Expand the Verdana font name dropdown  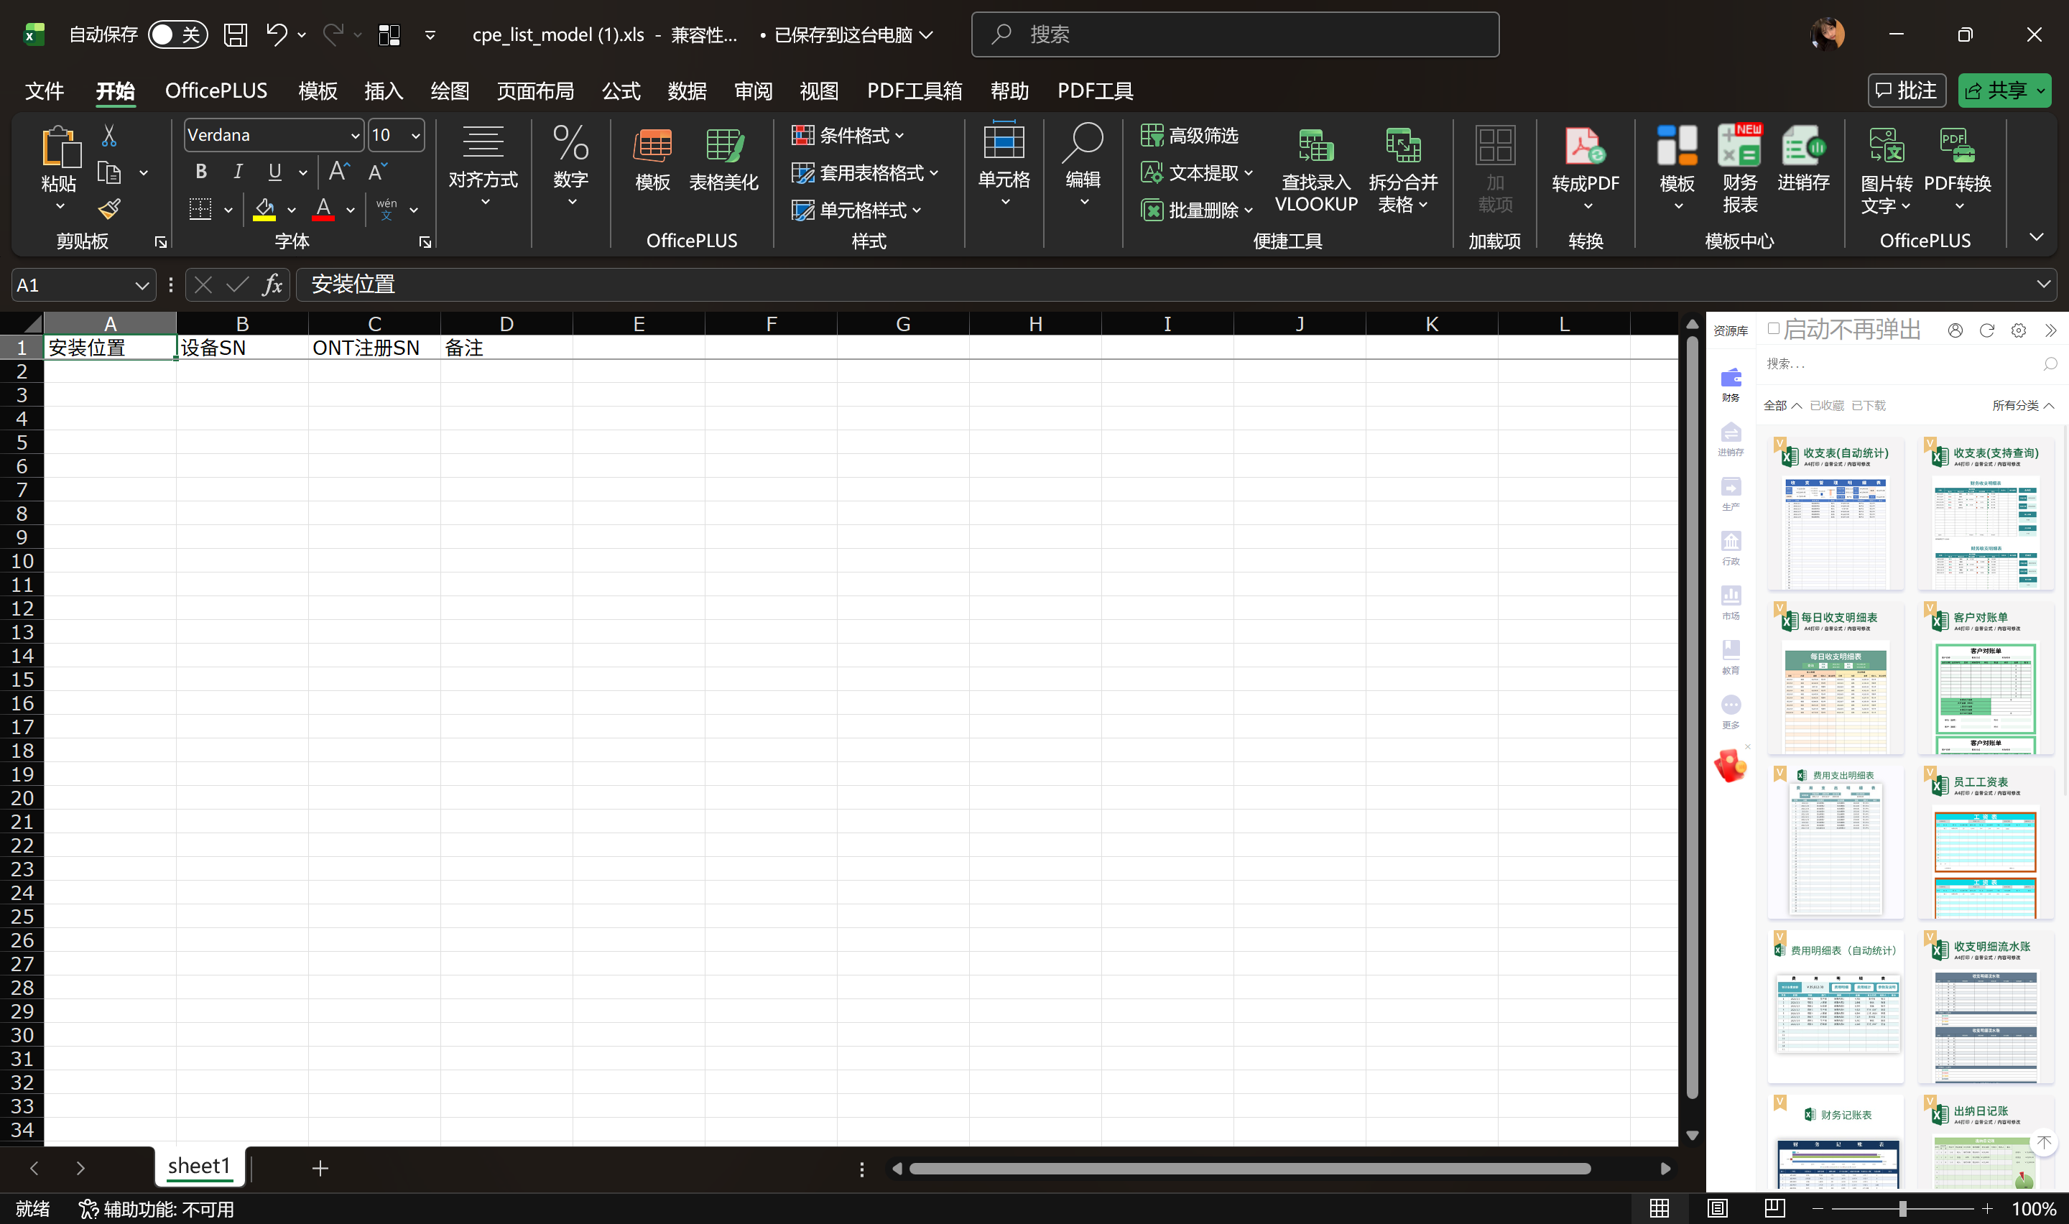(x=355, y=135)
